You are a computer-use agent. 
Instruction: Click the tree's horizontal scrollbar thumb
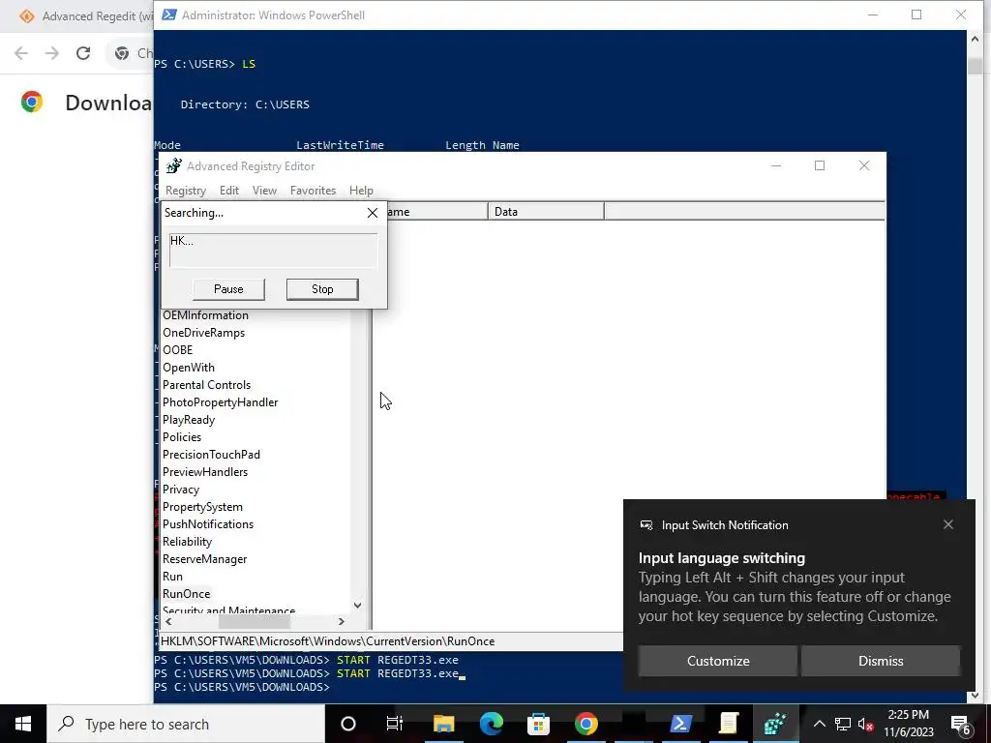(x=255, y=622)
